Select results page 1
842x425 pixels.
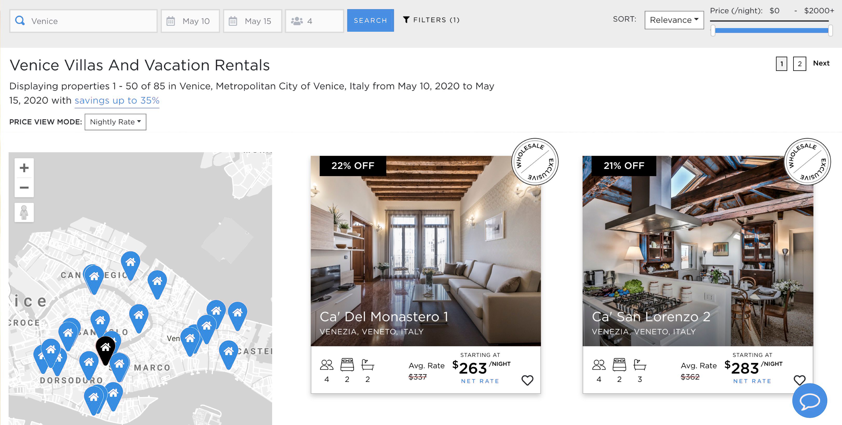coord(781,64)
